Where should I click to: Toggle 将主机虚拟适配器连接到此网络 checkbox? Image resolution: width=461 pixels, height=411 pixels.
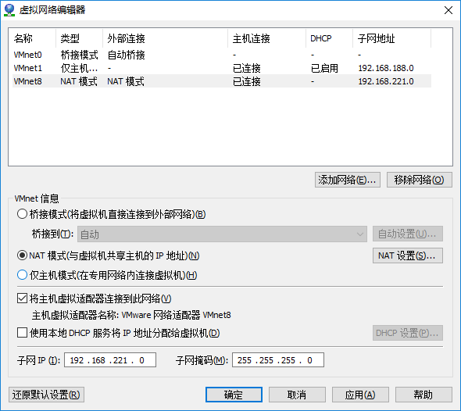[22, 298]
